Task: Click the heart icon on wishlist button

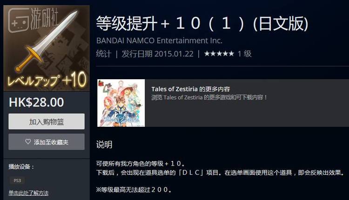Action: point(28,142)
